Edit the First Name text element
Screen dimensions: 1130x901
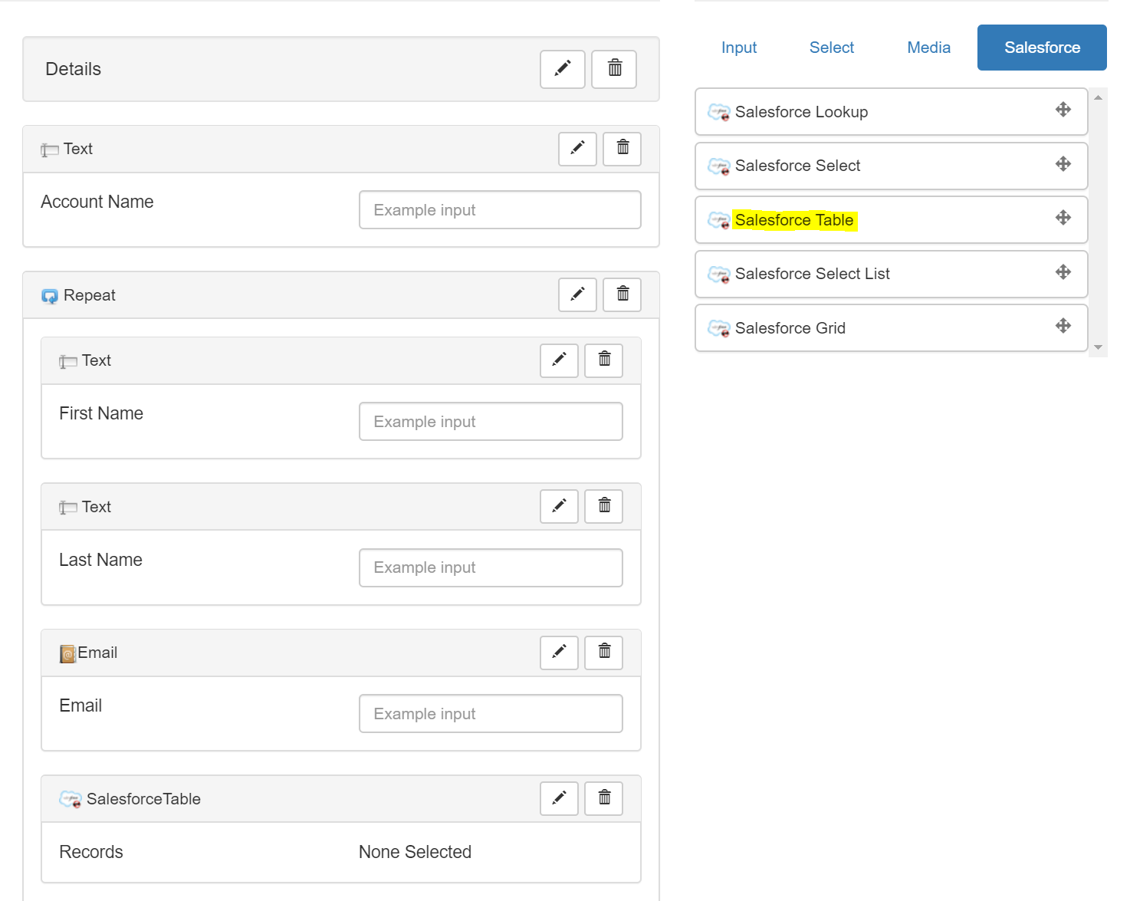[559, 360]
